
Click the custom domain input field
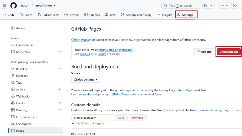tap(93, 118)
